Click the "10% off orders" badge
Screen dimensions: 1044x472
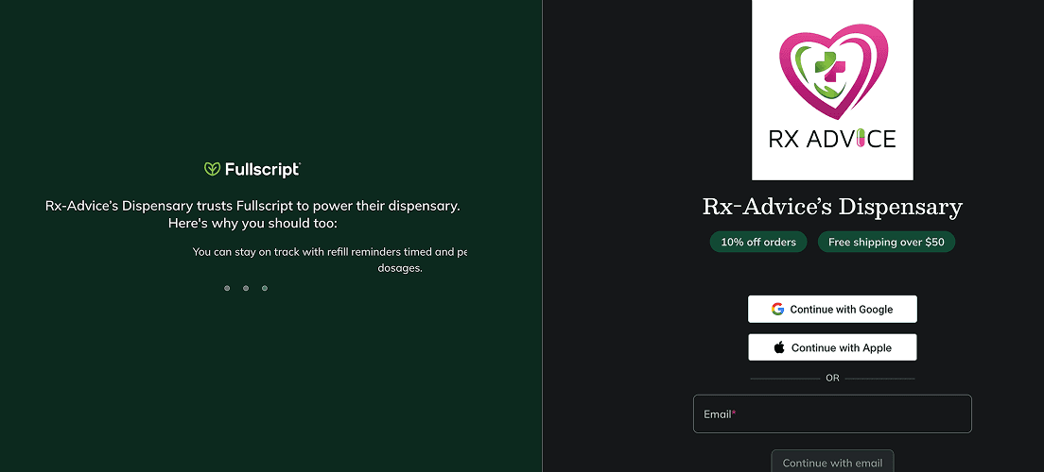[x=758, y=242]
